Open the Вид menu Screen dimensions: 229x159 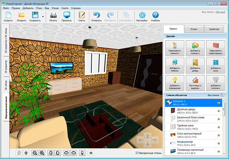(47, 8)
